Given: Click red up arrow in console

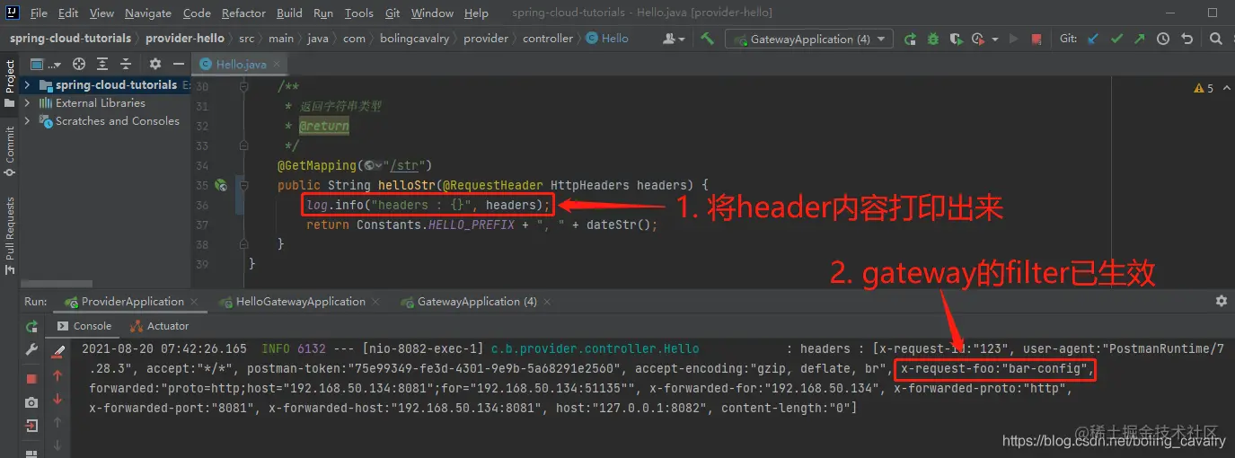Looking at the screenshot, I should point(58,375).
